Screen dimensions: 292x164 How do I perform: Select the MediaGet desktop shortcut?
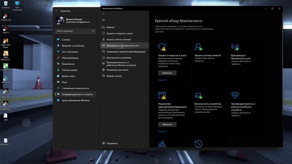point(5,80)
